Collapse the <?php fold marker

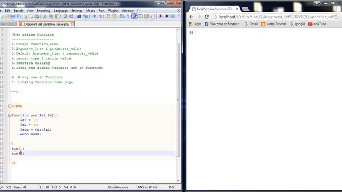pos(10,106)
